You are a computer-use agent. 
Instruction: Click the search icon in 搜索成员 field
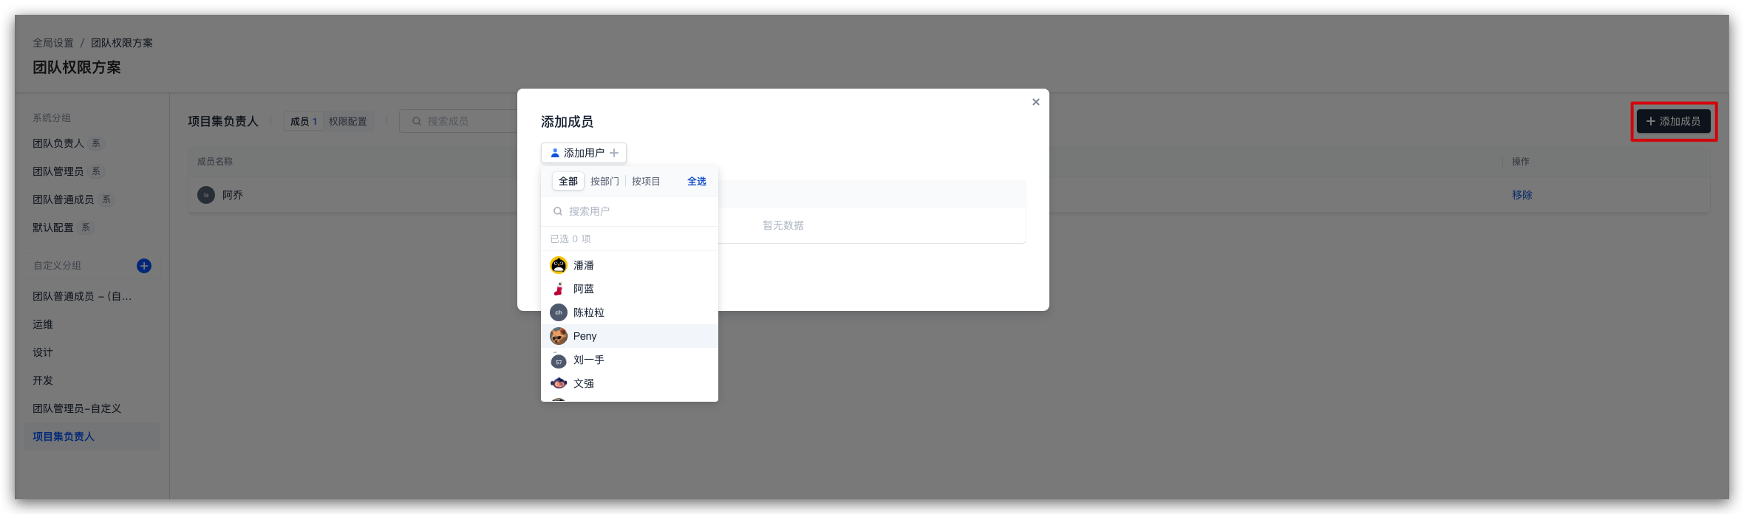[x=417, y=121]
